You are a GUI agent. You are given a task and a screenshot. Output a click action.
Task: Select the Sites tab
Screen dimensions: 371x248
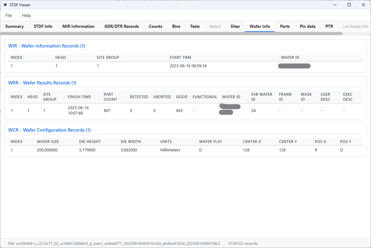click(x=235, y=27)
